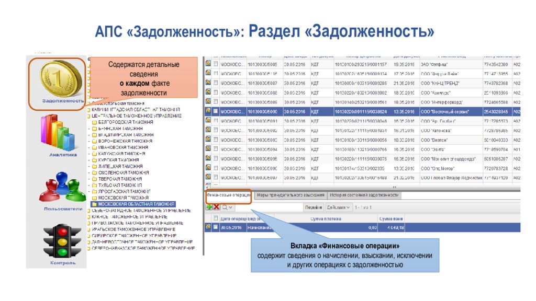Switch to the Меры принудительного взыскания tab
The width and height of the screenshot is (536, 301).
[x=291, y=195]
